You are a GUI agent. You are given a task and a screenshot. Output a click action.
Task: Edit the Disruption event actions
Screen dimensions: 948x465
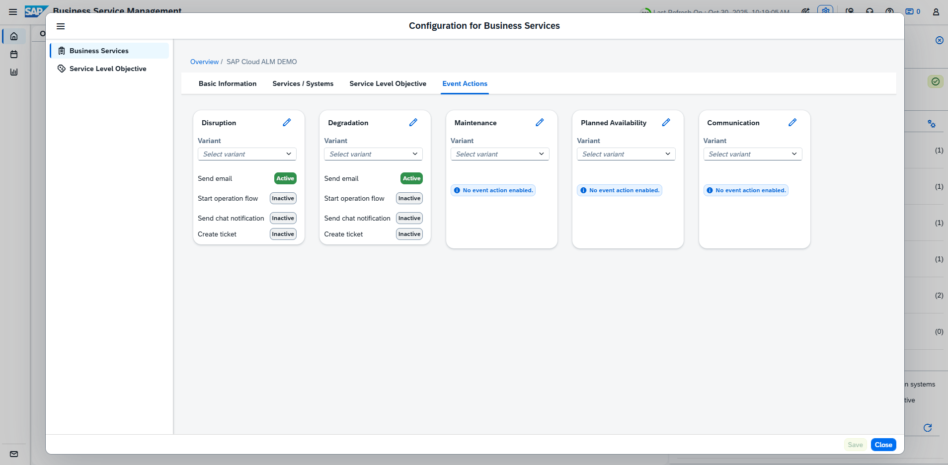287,123
